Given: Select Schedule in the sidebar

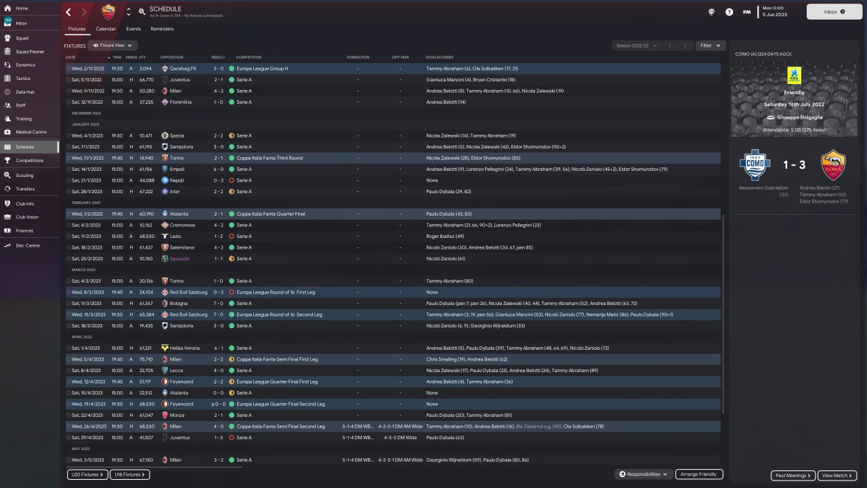Looking at the screenshot, I should click(29, 146).
